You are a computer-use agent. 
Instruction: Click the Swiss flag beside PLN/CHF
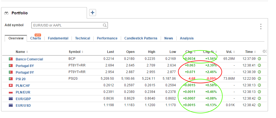click(x=11, y=85)
